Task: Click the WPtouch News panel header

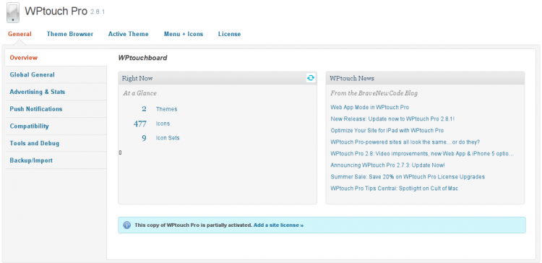Action: coord(425,78)
